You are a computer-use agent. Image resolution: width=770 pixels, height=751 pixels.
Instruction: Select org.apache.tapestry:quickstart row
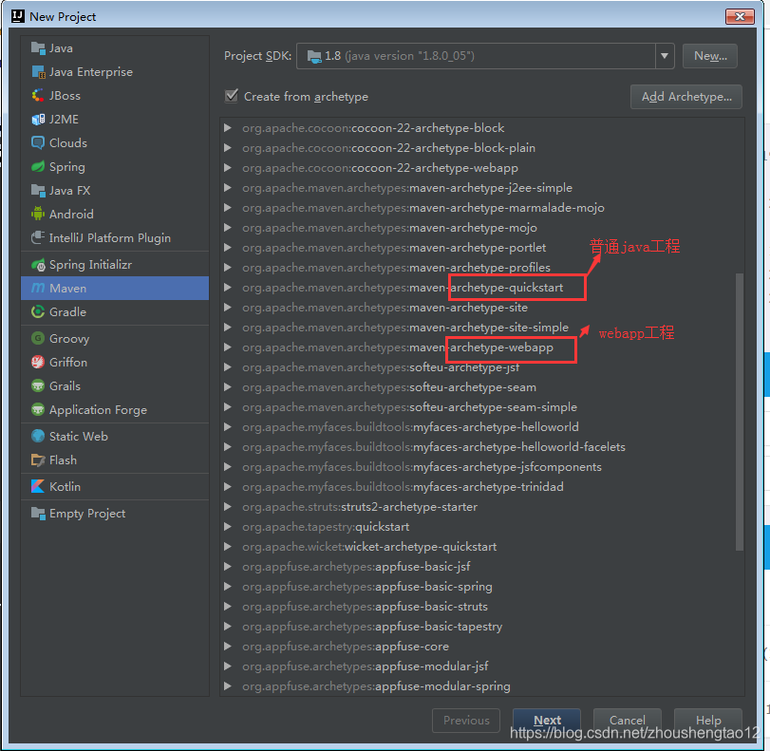(481, 527)
